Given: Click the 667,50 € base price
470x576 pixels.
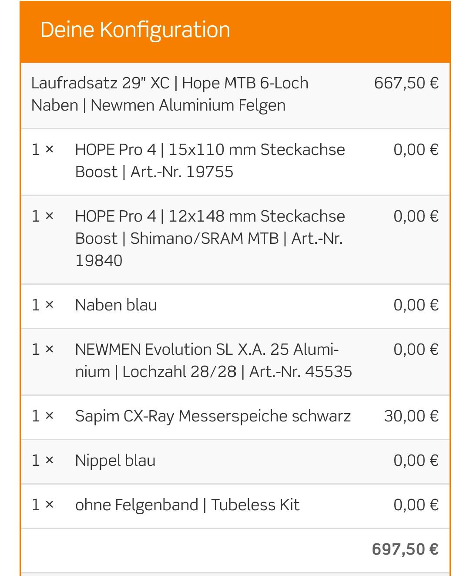Looking at the screenshot, I should pyautogui.click(x=406, y=83).
